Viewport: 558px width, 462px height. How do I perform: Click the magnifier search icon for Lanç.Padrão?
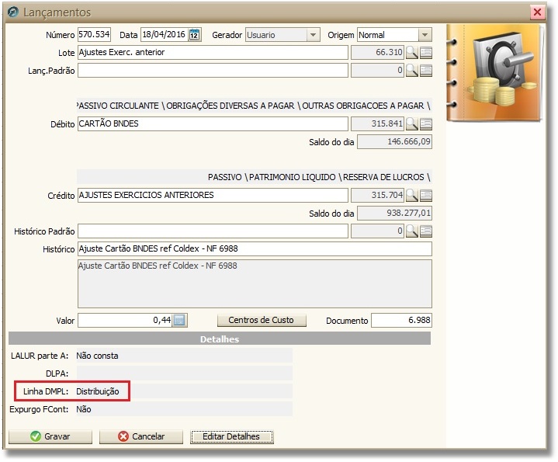tap(412, 70)
